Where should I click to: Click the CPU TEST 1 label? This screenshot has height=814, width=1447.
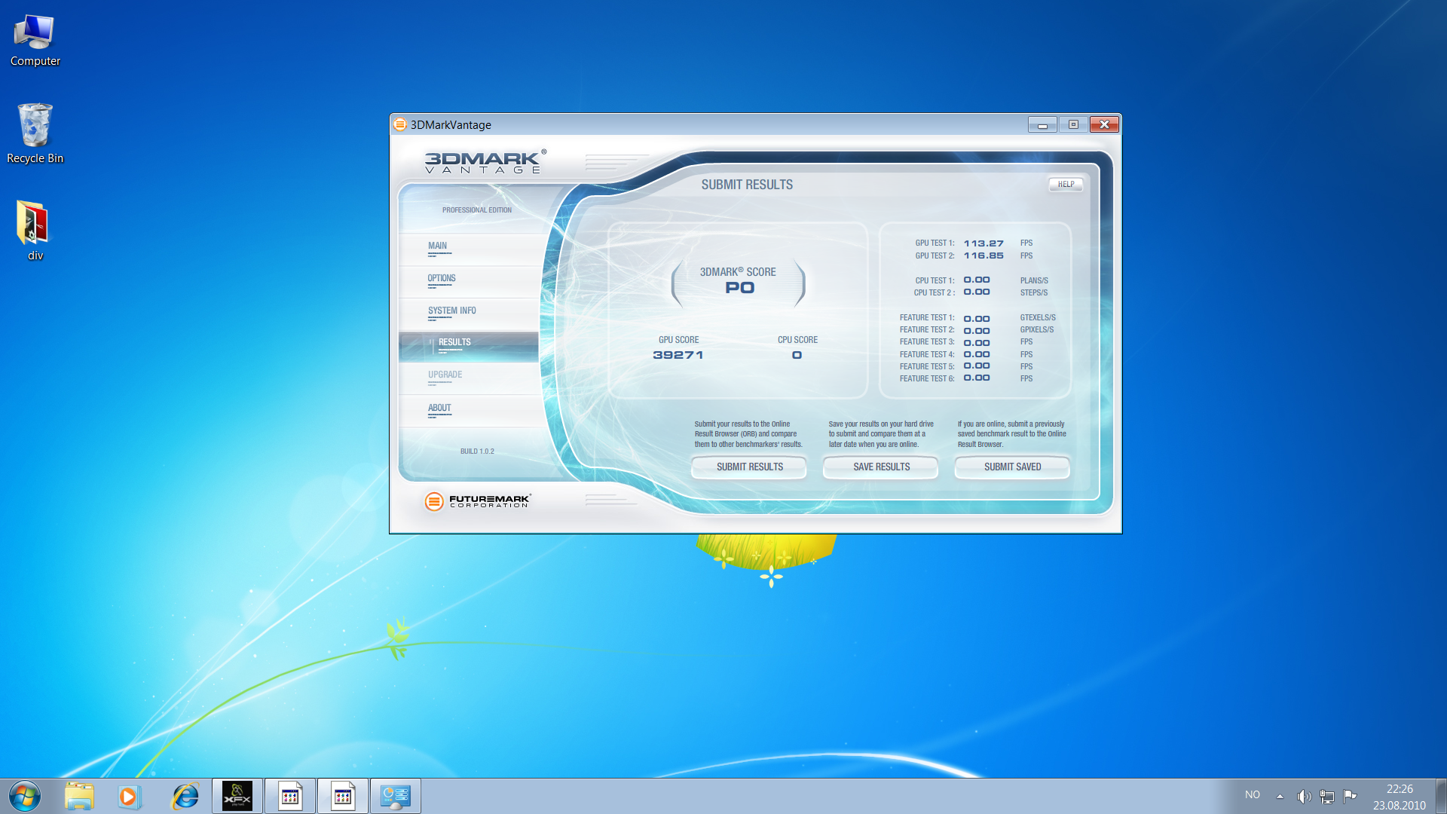coord(935,280)
